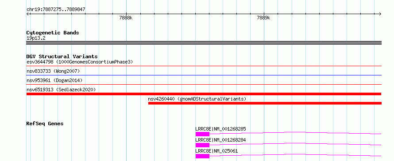
Task: Select the magenta exon of NM_001268284
Action: pyautogui.click(x=202, y=145)
